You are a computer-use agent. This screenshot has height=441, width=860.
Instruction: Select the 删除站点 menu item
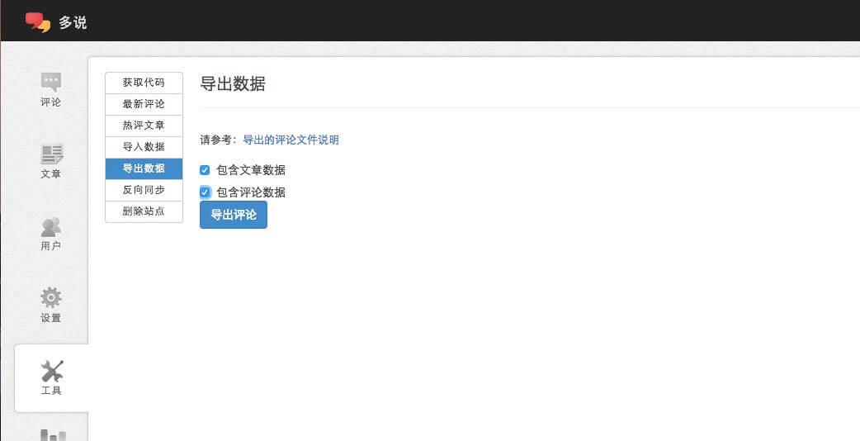[144, 211]
